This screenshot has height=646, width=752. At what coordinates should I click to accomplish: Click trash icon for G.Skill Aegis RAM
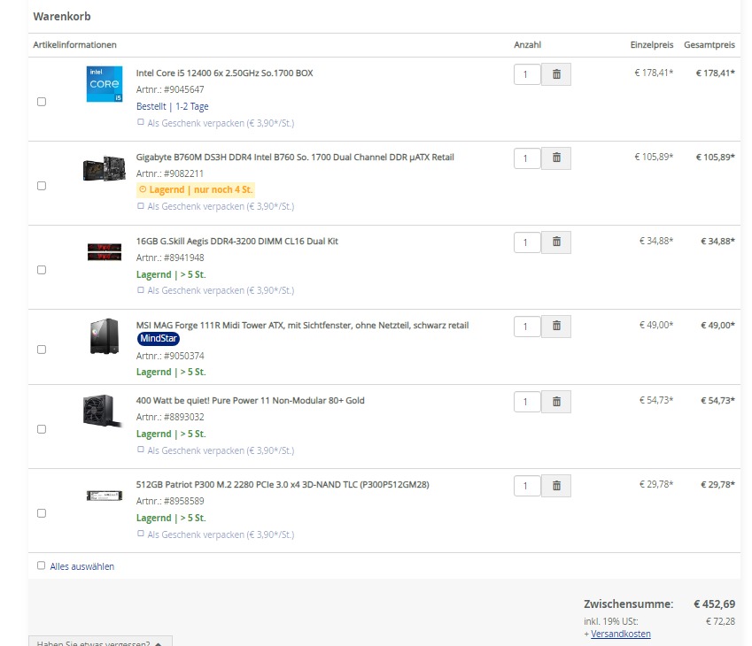pyautogui.click(x=556, y=242)
